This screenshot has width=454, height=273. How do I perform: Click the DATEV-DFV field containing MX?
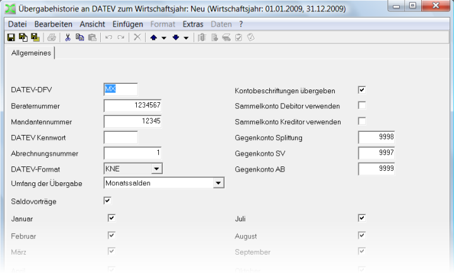pyautogui.click(x=120, y=89)
